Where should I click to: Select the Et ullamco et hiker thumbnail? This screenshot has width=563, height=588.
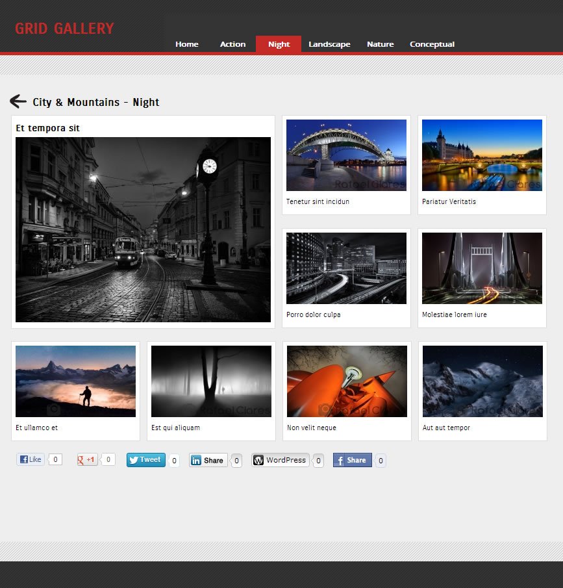[76, 381]
